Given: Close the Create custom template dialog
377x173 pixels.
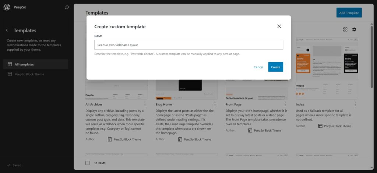Looking at the screenshot, I should tap(279, 26).
